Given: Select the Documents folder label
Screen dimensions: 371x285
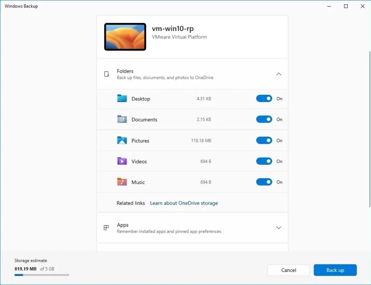Looking at the screenshot, I should [144, 119].
